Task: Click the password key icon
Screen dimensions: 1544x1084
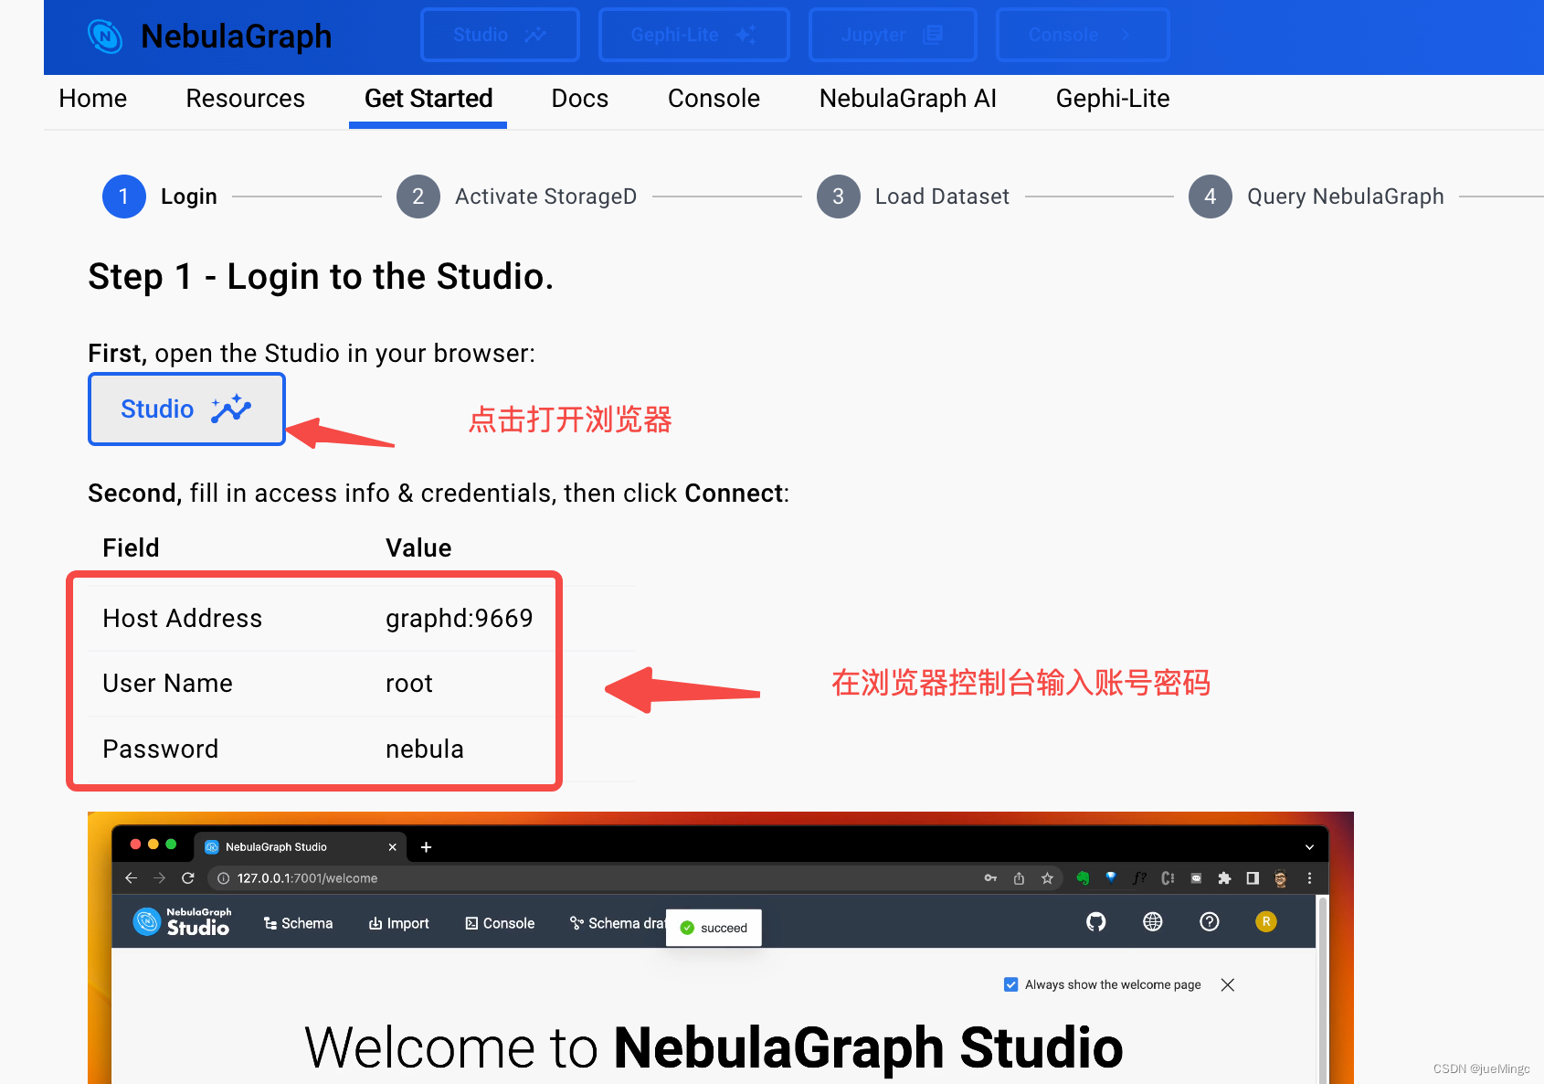Action: 990,878
